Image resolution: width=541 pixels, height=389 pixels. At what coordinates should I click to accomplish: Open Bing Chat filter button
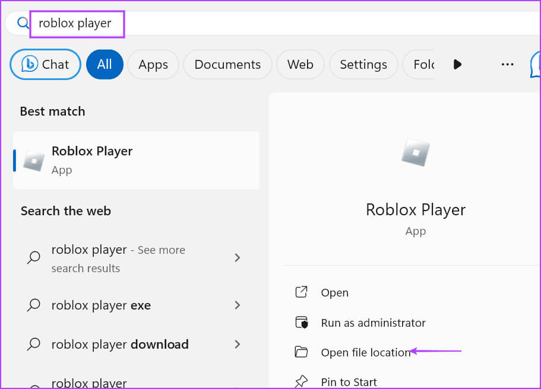[x=45, y=64]
